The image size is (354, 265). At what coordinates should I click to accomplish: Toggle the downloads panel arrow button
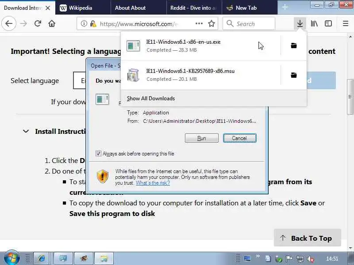click(x=300, y=23)
